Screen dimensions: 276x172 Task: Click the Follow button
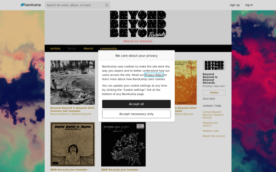(214, 93)
